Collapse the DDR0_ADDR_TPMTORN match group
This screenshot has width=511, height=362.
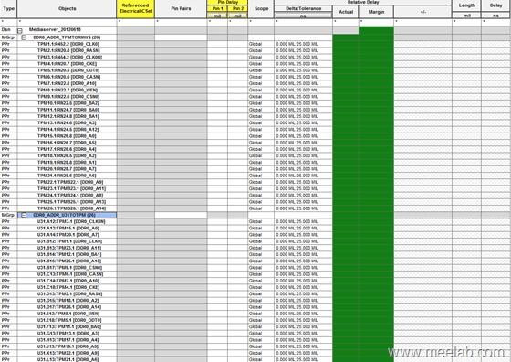click(x=24, y=37)
